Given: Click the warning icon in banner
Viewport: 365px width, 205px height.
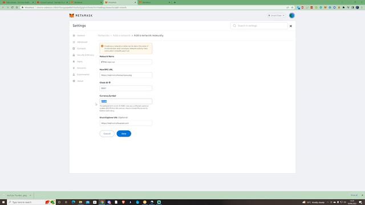Looking at the screenshot, I should click(x=102, y=46).
